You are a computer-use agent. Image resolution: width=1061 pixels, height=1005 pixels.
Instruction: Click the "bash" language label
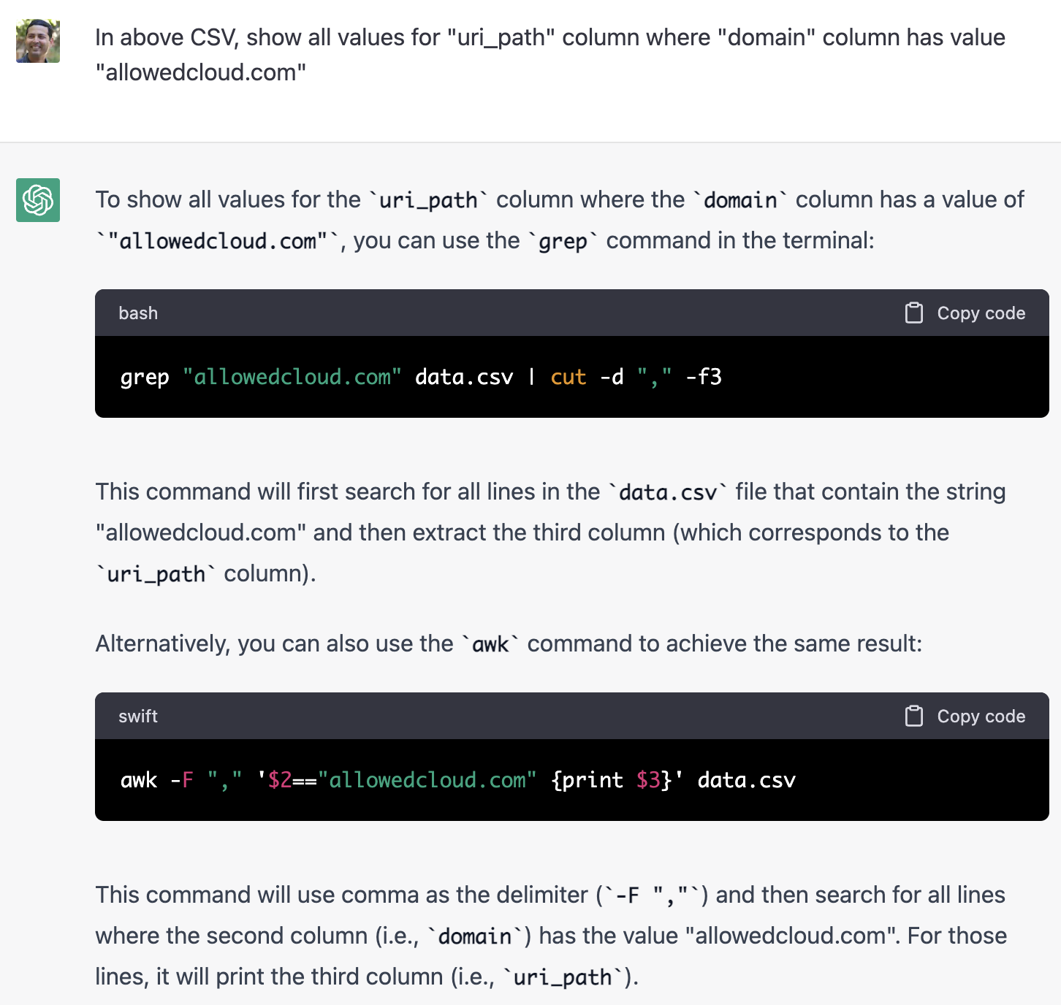[x=138, y=313]
